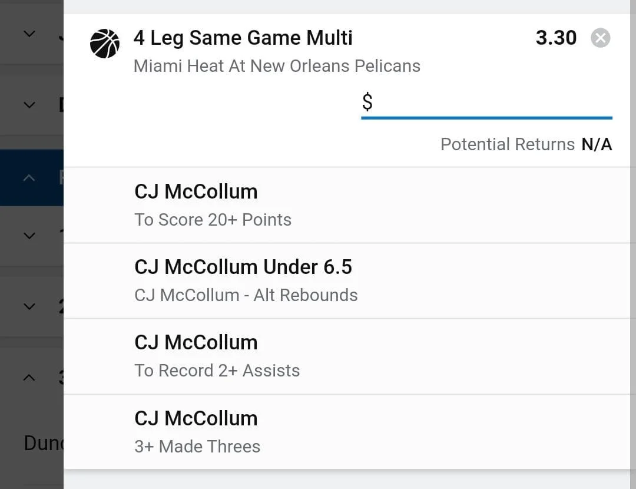
Task: Click the 3.30 multi odds value
Action: click(556, 38)
